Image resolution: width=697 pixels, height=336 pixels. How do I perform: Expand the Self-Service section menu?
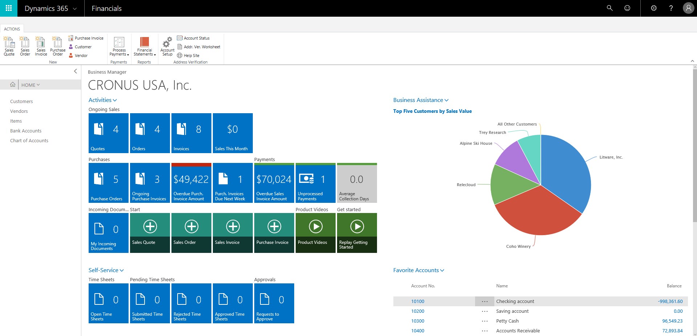[x=106, y=270]
